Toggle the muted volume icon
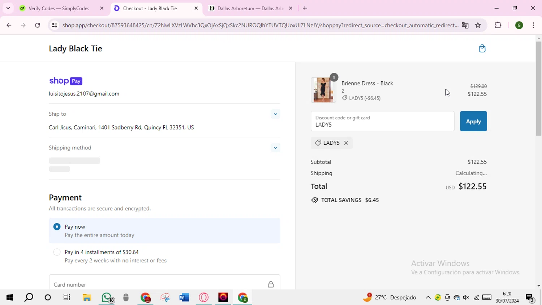The width and height of the screenshot is (542, 305). 466,297
